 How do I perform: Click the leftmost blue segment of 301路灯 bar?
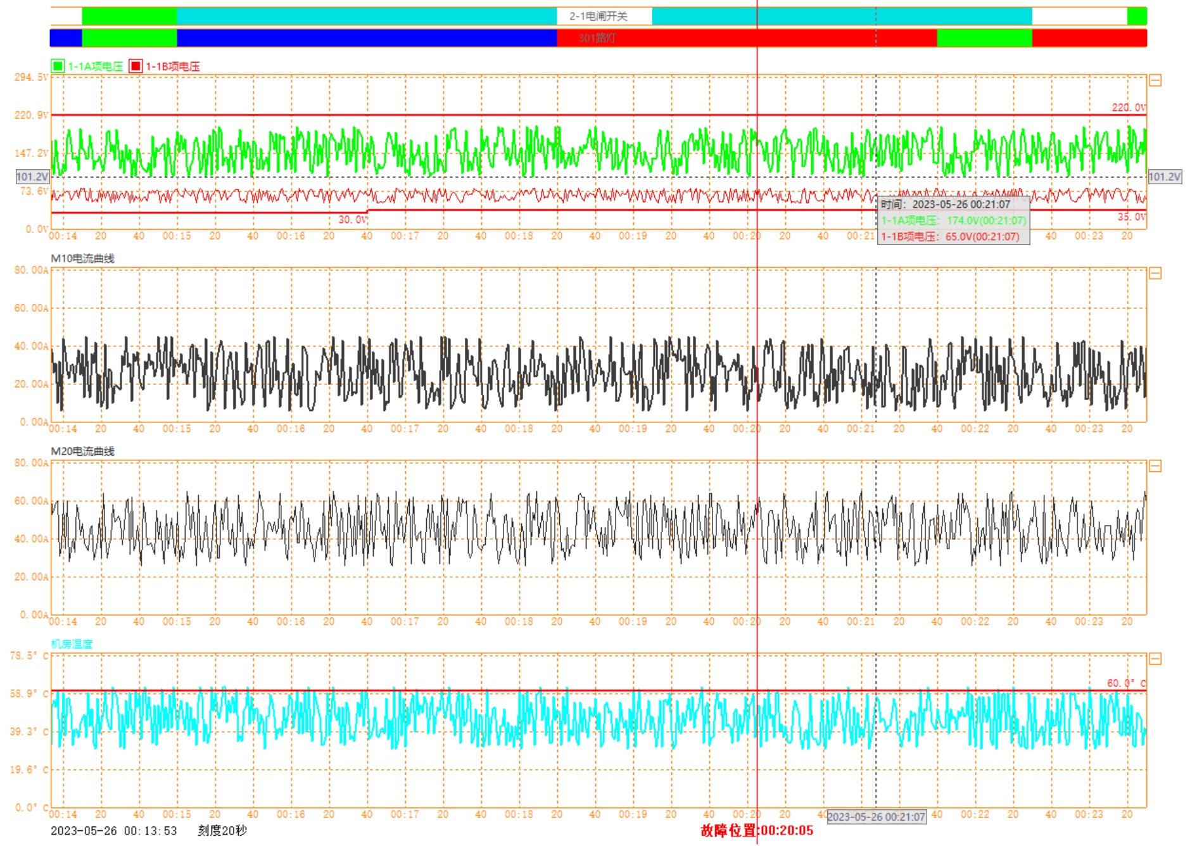coord(66,38)
